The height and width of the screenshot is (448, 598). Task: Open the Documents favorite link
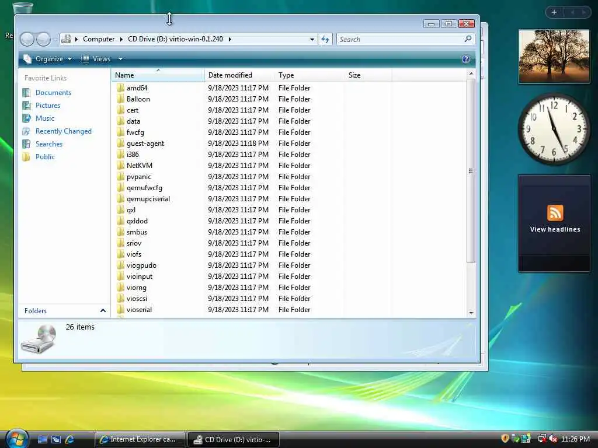[53, 93]
